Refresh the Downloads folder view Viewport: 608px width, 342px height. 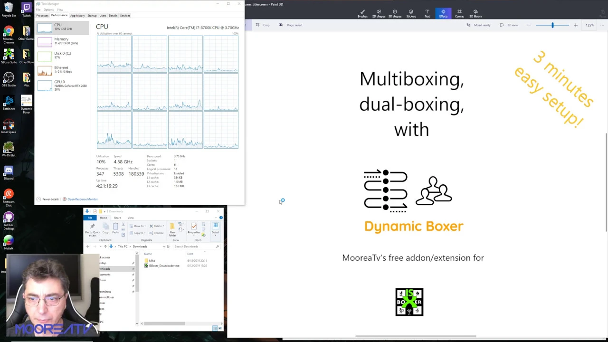168,247
